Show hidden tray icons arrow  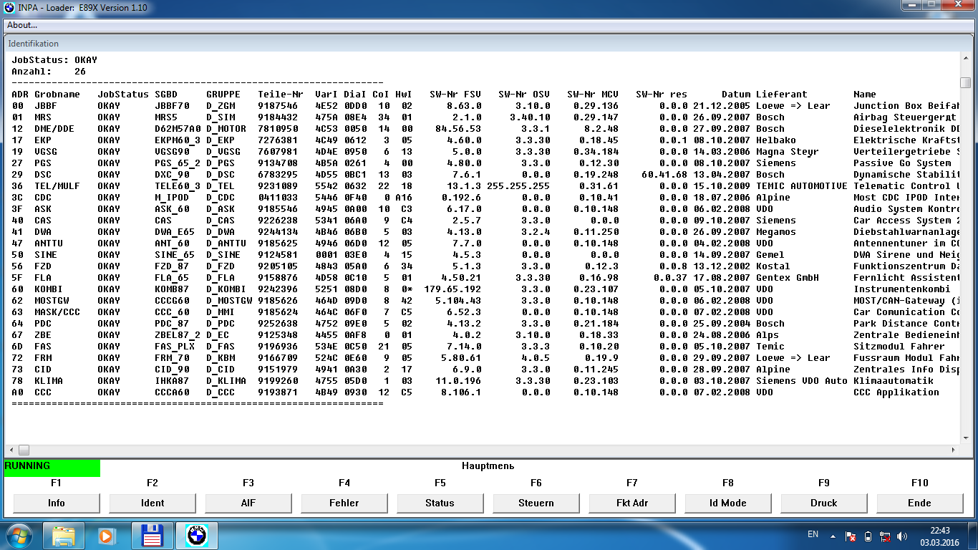[834, 535]
